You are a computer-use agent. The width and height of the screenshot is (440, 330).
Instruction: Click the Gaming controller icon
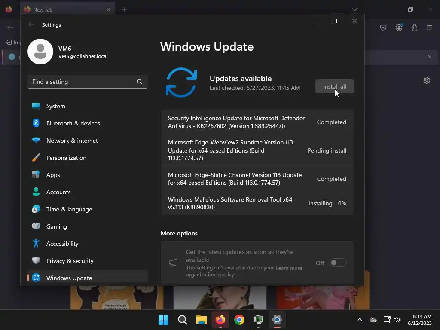[x=36, y=226]
